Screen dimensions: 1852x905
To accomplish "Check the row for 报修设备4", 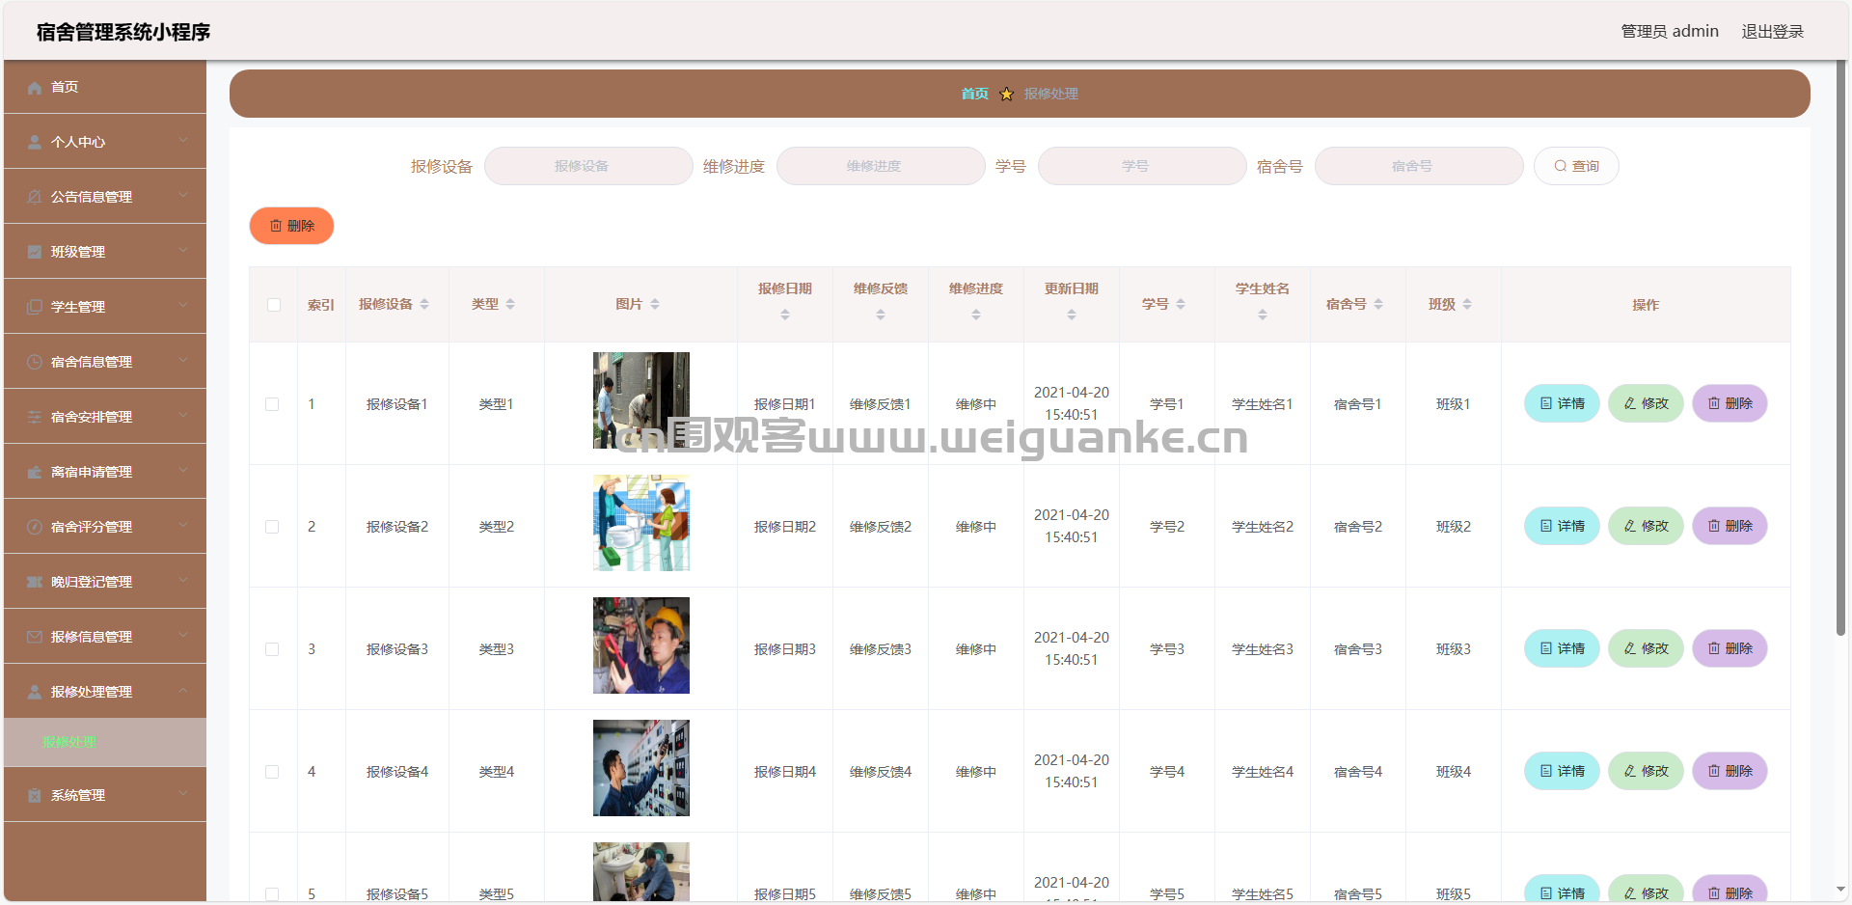I will (272, 773).
